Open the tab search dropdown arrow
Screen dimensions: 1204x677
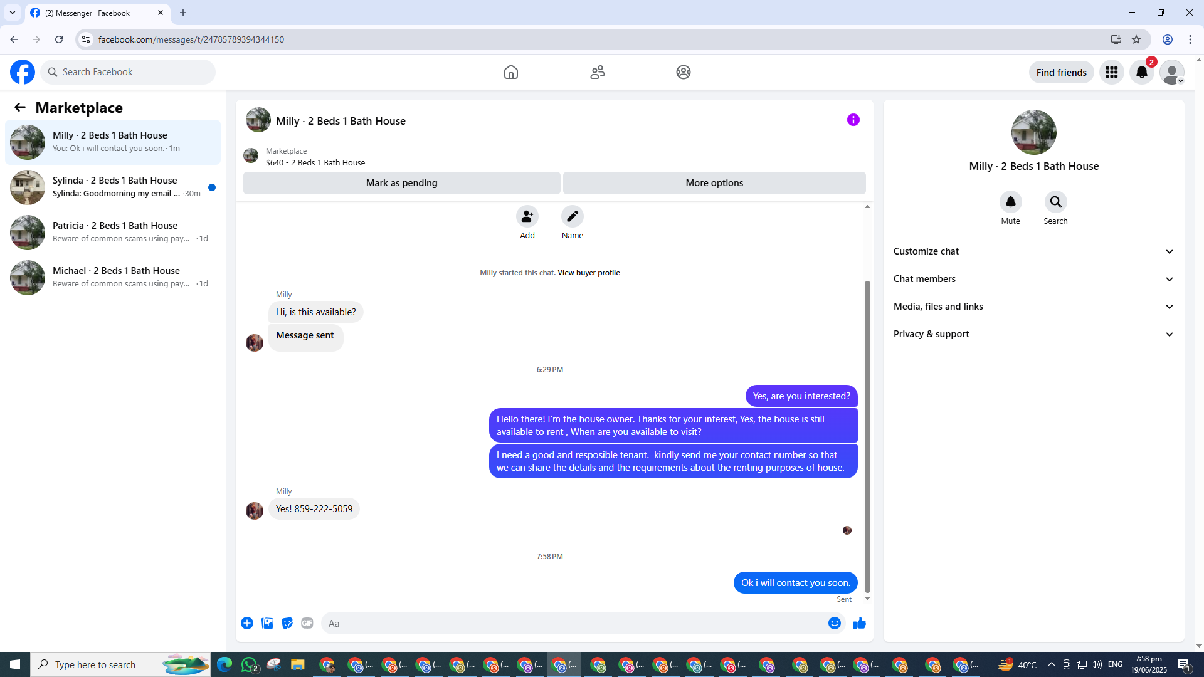coord(13,13)
